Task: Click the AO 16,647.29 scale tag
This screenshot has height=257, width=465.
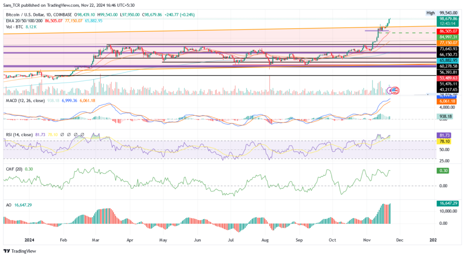Action: pyautogui.click(x=448, y=203)
